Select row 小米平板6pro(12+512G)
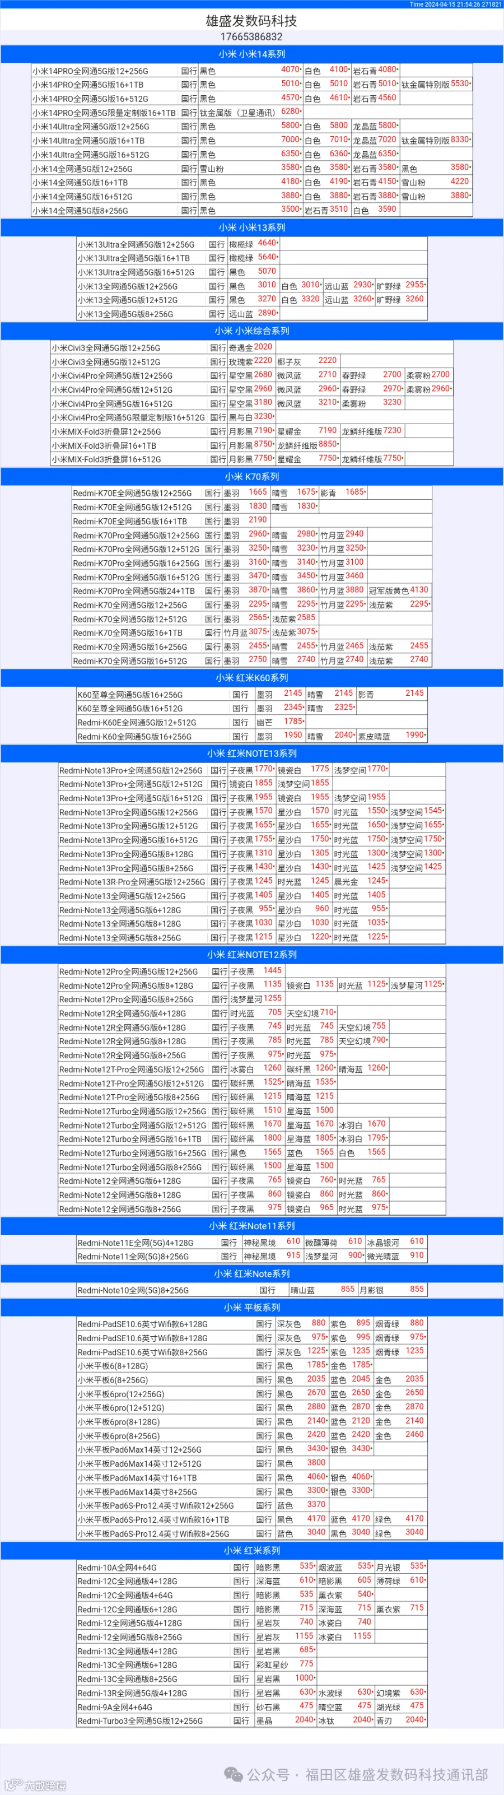504x1795 pixels. point(251,1407)
